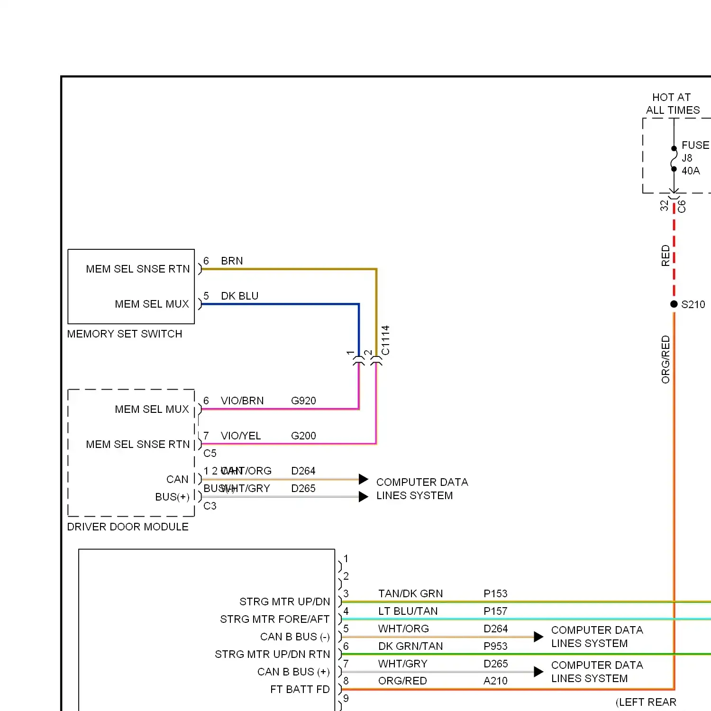
Task: Select the FUSE J8 40A label
Action: [x=695, y=158]
